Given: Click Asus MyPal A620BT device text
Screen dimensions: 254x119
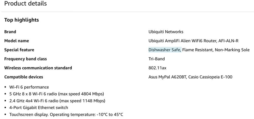Looking at the screenshot, I should tap(167, 77).
